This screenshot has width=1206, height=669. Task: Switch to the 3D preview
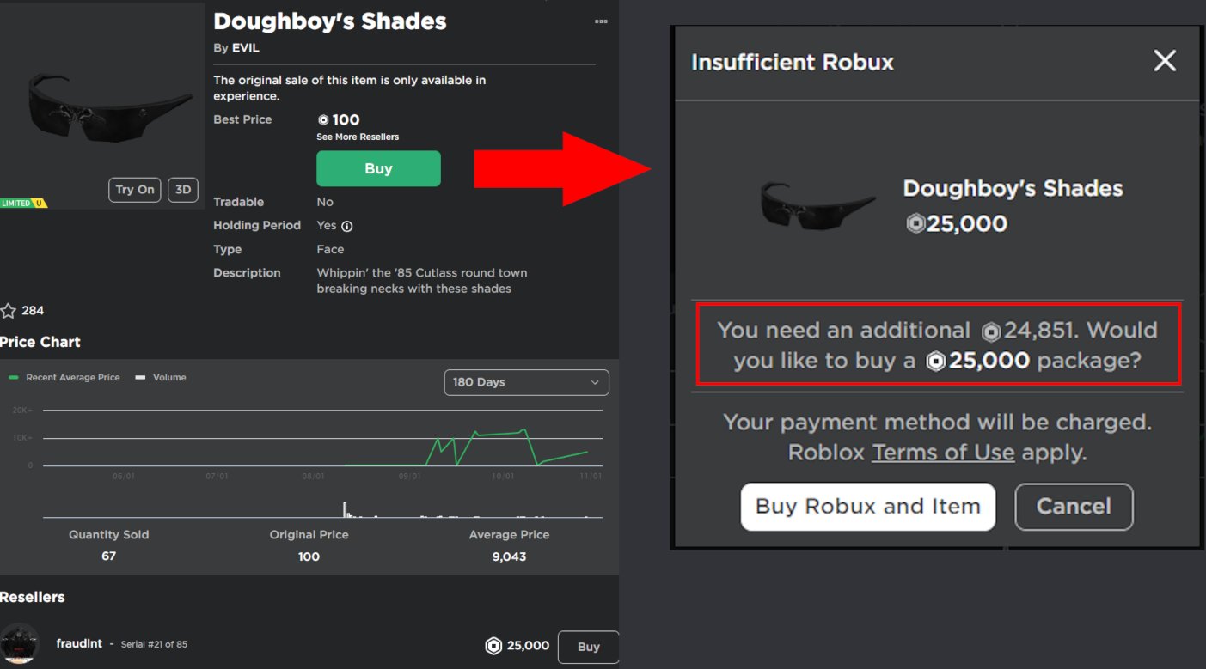[183, 190]
